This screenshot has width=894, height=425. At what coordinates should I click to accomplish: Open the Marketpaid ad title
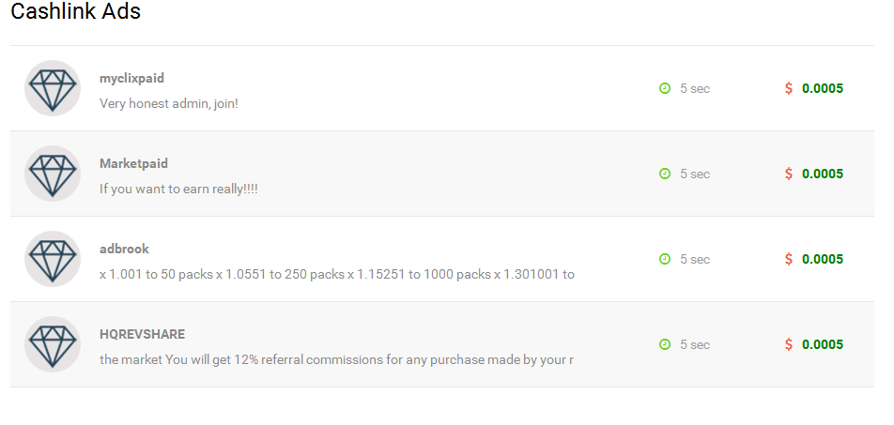tap(133, 163)
